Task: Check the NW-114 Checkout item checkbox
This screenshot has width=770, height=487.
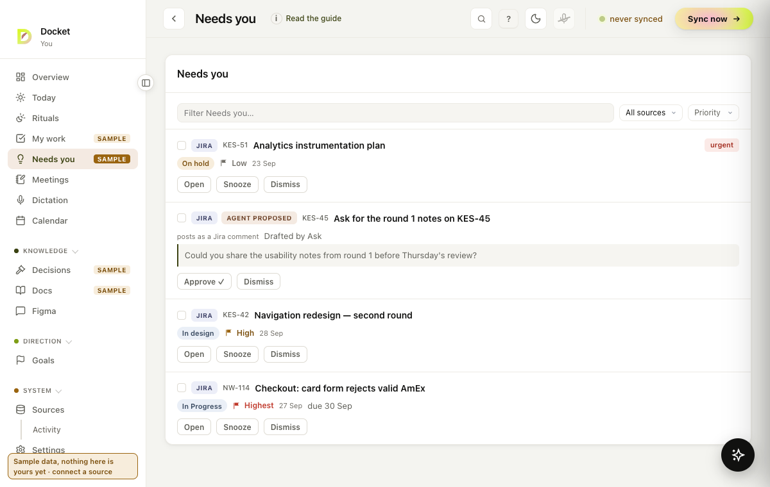Action: tap(182, 388)
